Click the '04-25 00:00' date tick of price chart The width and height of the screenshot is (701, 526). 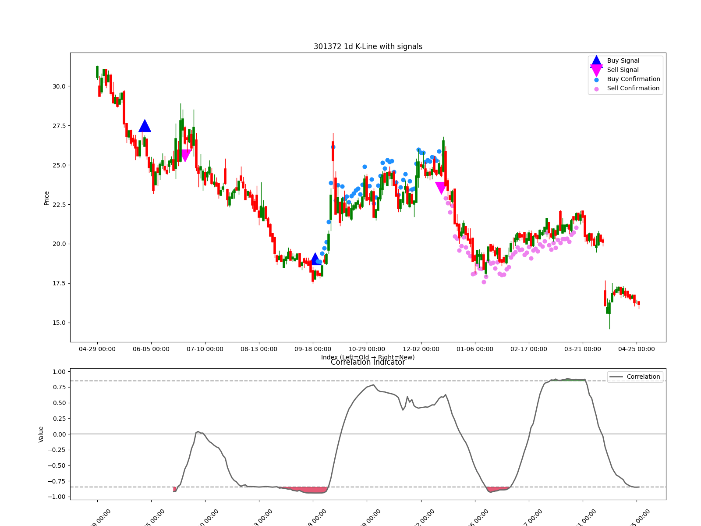[x=637, y=349]
